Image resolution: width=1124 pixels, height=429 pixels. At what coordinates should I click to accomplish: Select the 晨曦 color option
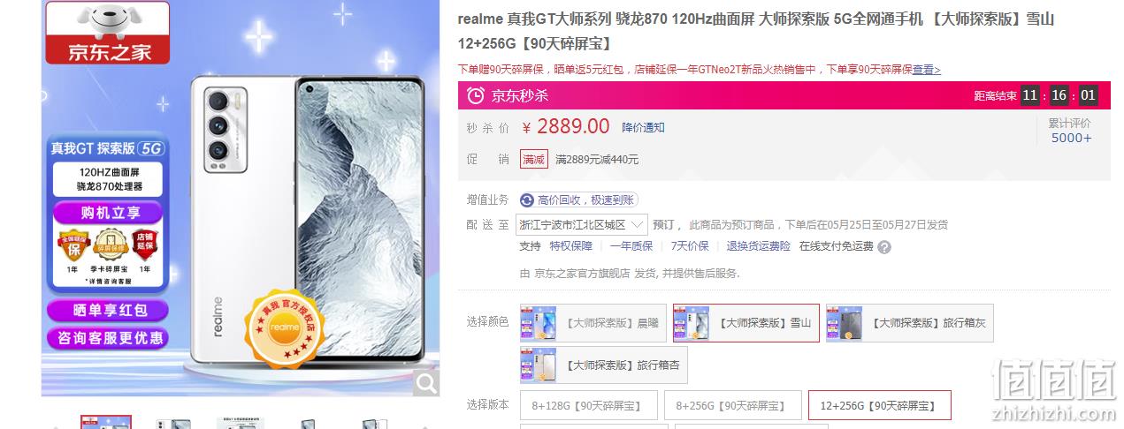pyautogui.click(x=593, y=323)
